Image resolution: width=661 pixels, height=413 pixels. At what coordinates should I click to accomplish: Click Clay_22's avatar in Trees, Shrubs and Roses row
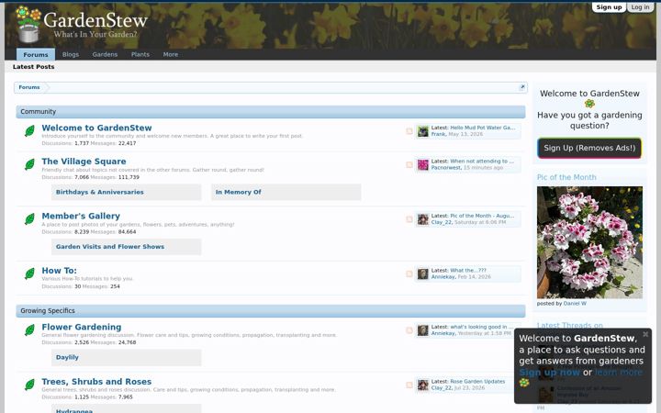(423, 385)
